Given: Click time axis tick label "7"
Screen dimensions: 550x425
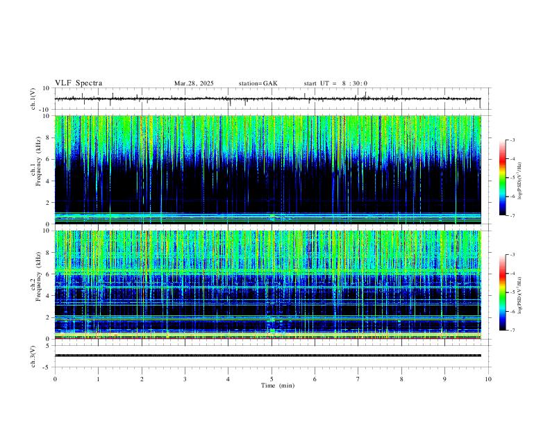Looking at the screenshot, I should coord(358,379).
